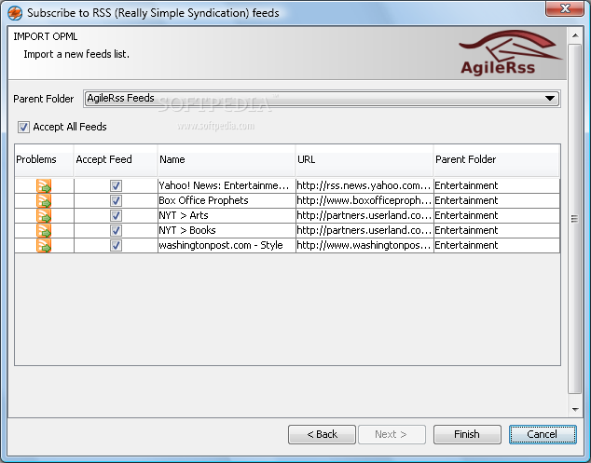Click the URL cell in NYT > Books row
The width and height of the screenshot is (591, 463).
click(364, 230)
